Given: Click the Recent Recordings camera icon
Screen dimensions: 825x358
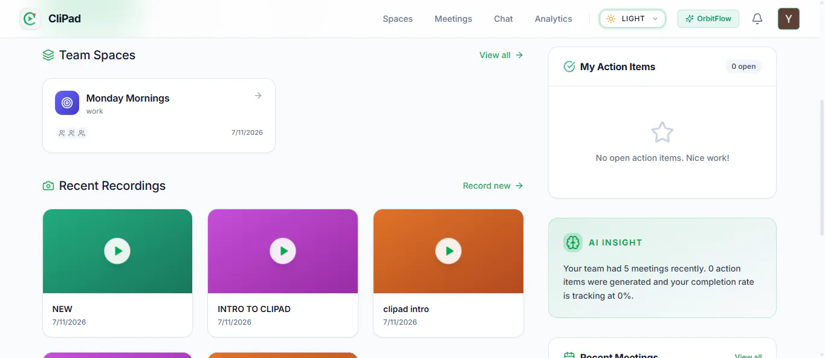Looking at the screenshot, I should [x=48, y=186].
